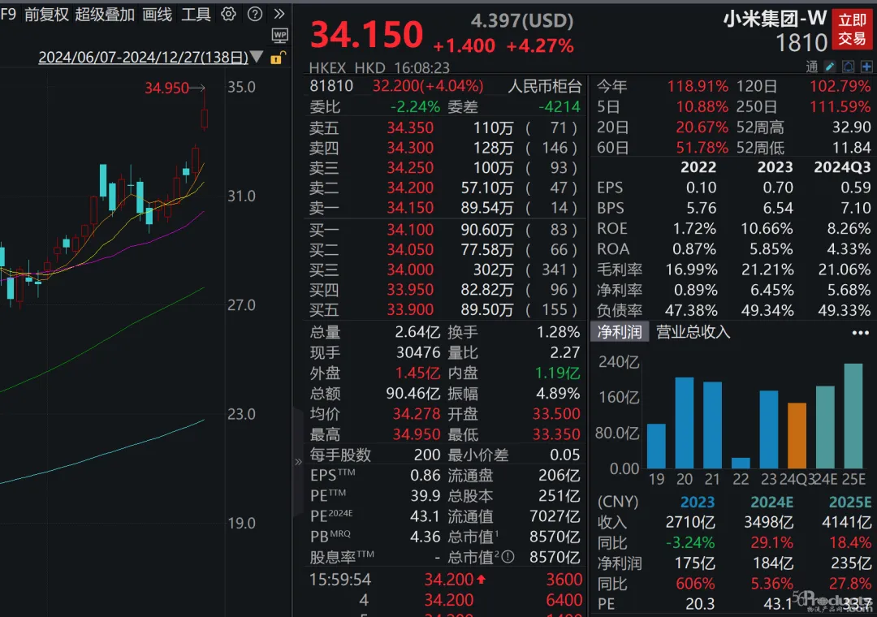Click the 15:59:54 trade tick row
This screenshot has height=617, width=877.
click(x=446, y=580)
